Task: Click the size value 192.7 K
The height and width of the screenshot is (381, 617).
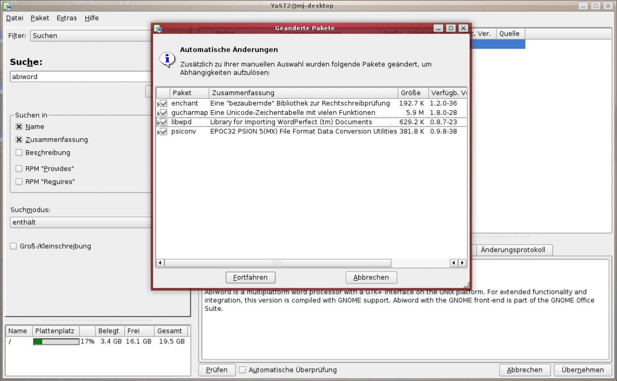Action: click(412, 104)
